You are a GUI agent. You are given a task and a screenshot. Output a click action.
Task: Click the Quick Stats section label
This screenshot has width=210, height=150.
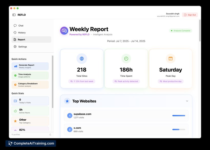[x=18, y=93]
